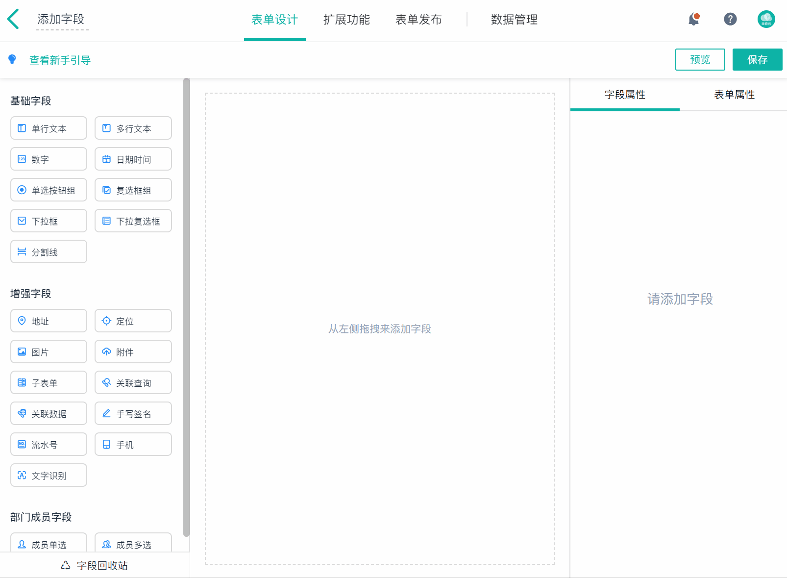This screenshot has height=578, width=787.
Task: Open the 字段回收站 recycle bin
Action: 95,565
